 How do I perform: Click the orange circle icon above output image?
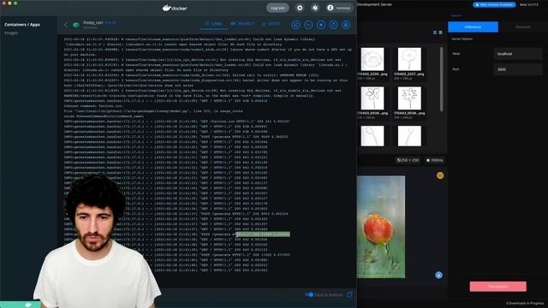click(x=440, y=175)
